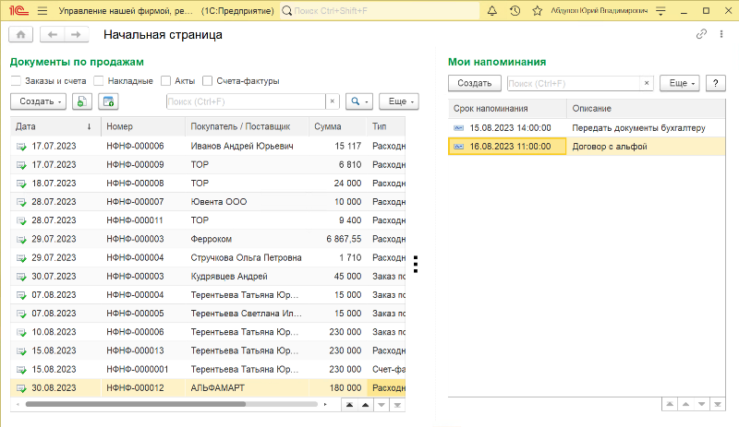Image resolution: width=739 pixels, height=427 pixels.
Task: Select the Ювента ООО row
Action: tap(208, 202)
